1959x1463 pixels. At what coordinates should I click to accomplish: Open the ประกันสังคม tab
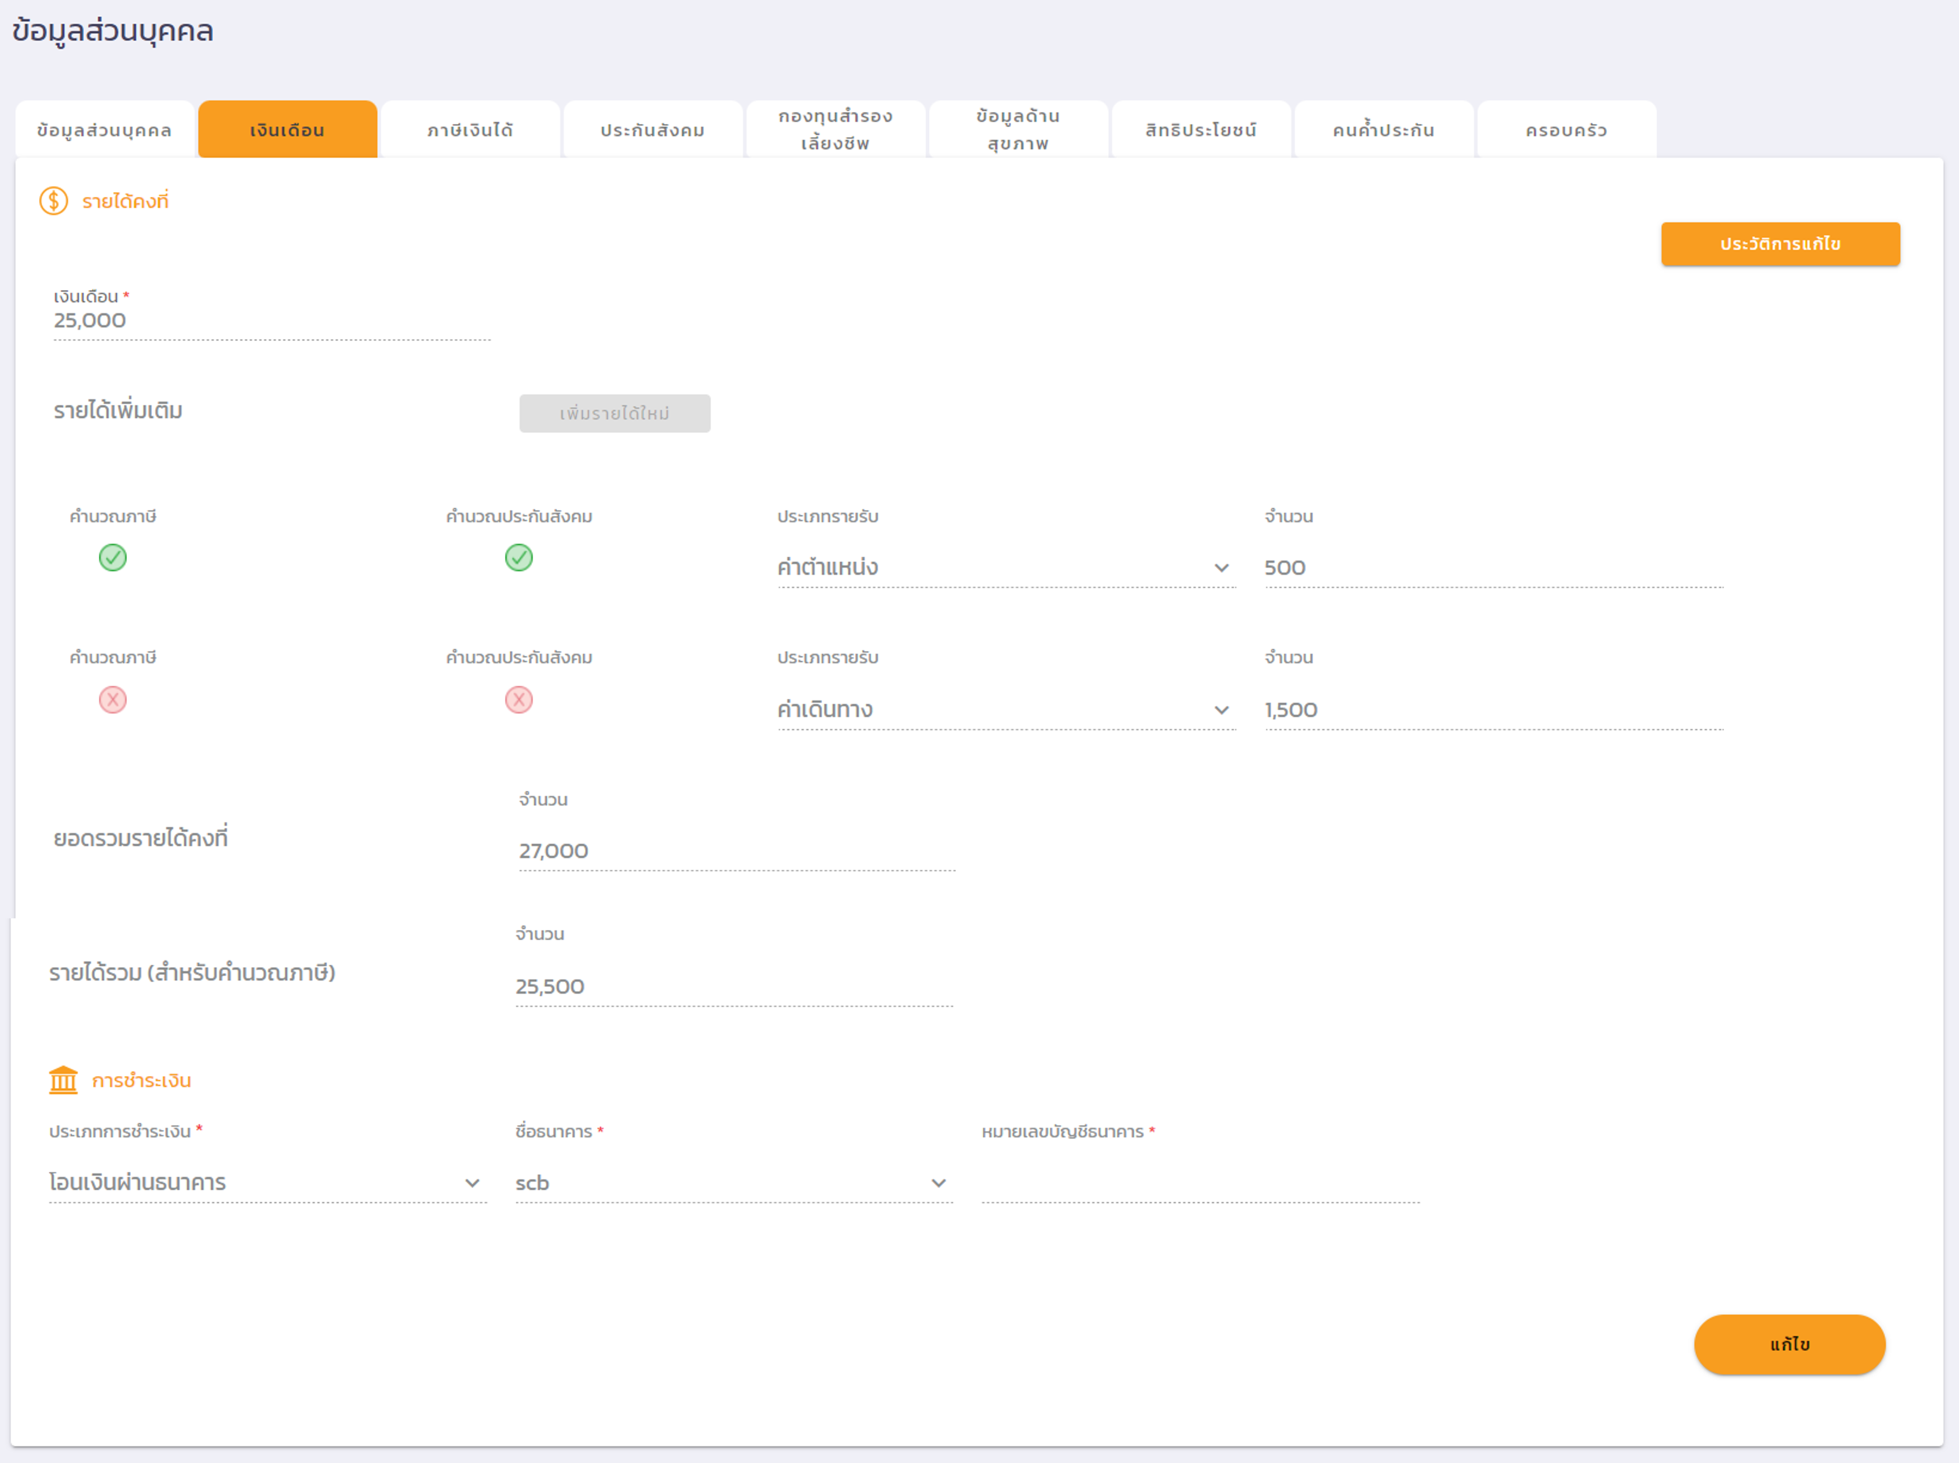pyautogui.click(x=652, y=130)
